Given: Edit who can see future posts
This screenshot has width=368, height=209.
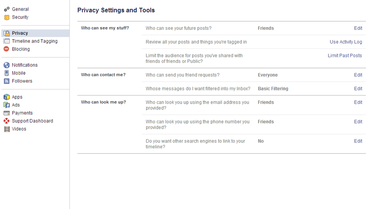Looking at the screenshot, I should [358, 28].
